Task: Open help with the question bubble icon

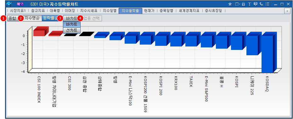Action: [256, 4]
